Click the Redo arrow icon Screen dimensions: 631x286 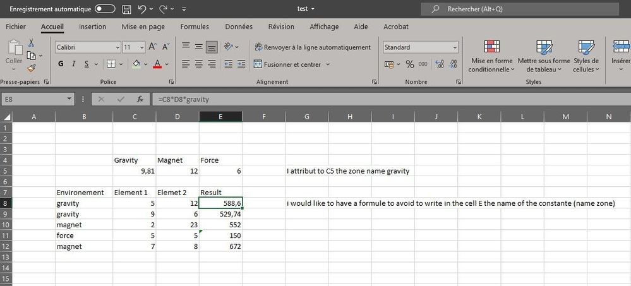[164, 9]
